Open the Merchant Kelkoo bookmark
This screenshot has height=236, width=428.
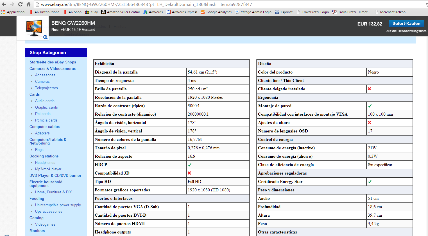[390, 12]
